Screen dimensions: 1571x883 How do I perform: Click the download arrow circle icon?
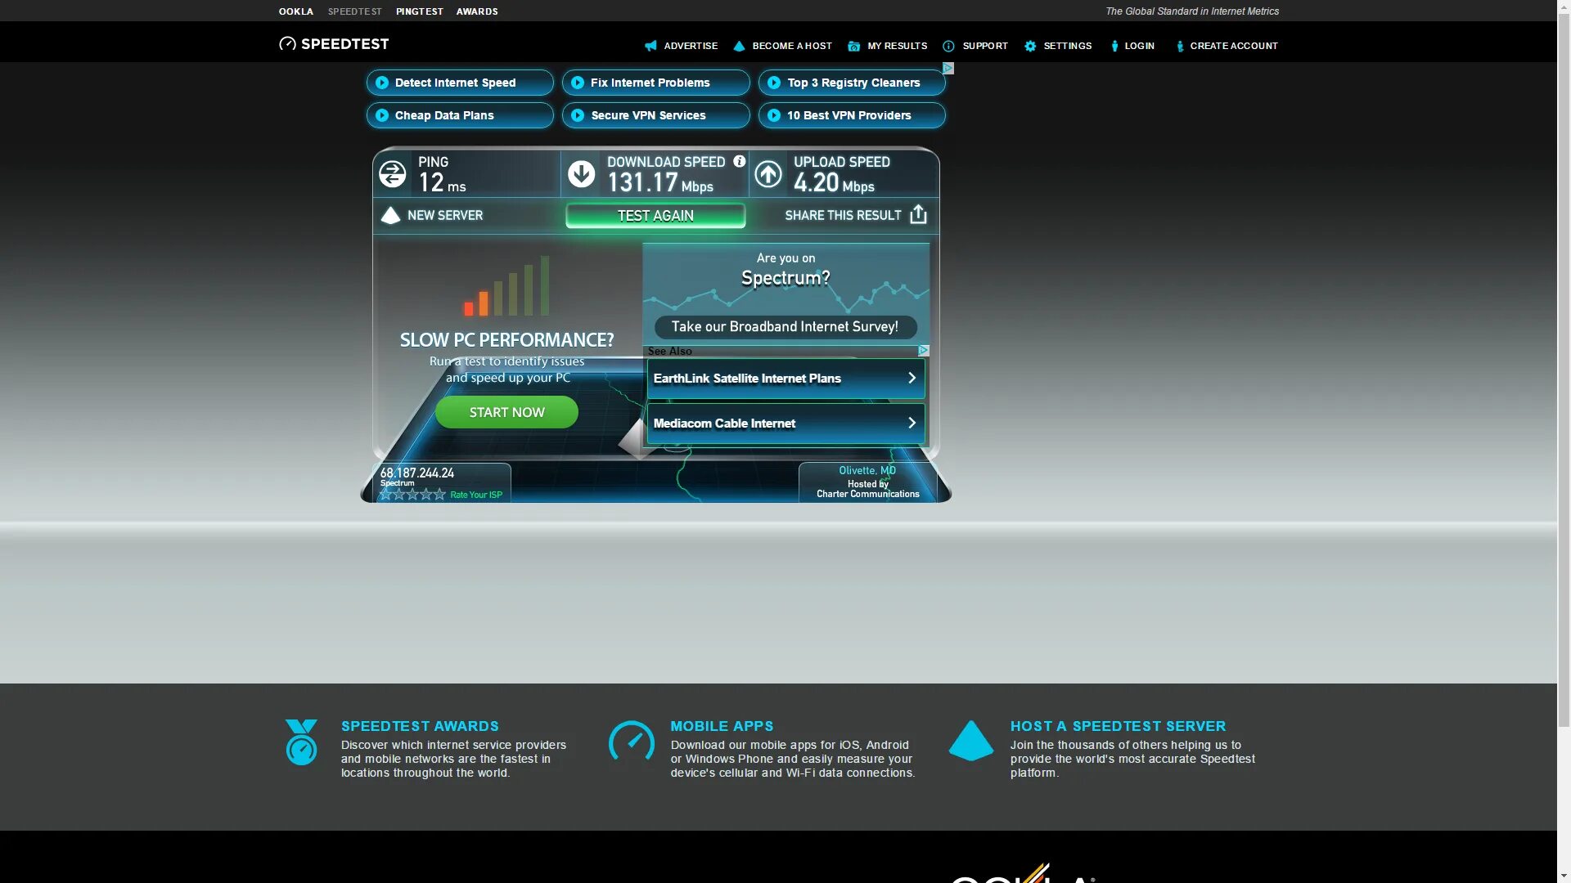coord(582,174)
